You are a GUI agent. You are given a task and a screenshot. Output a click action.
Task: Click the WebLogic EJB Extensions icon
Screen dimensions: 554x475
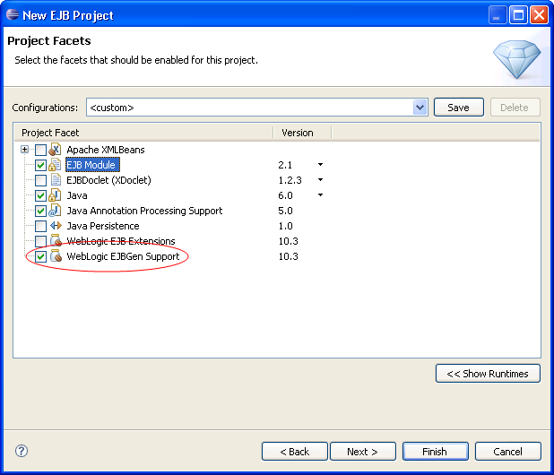[56, 241]
